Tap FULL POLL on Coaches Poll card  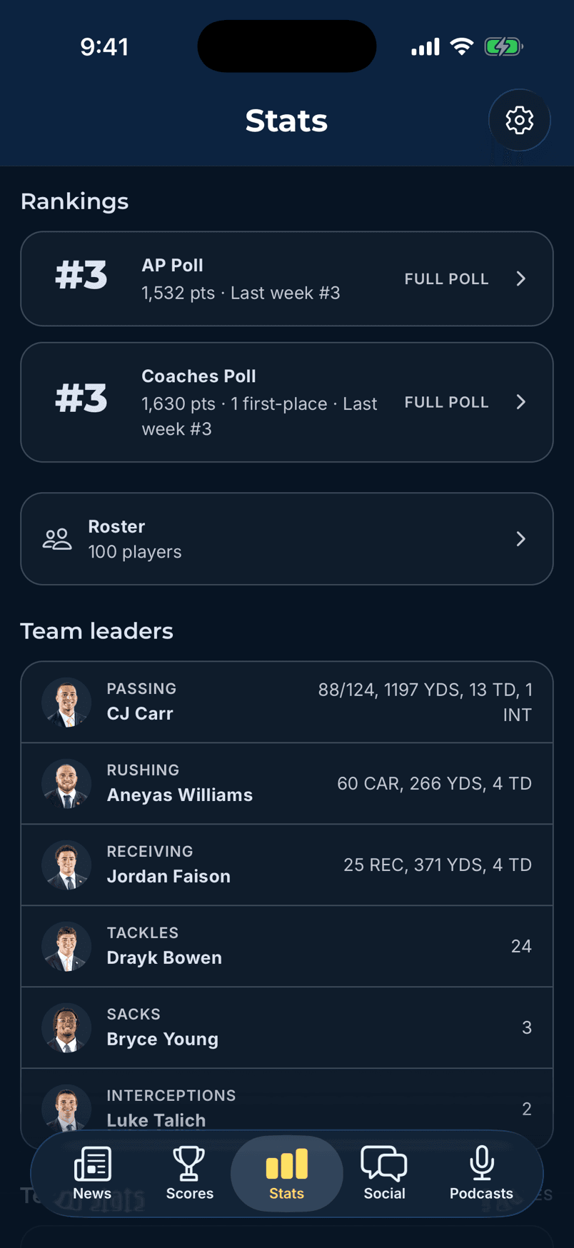coord(447,402)
